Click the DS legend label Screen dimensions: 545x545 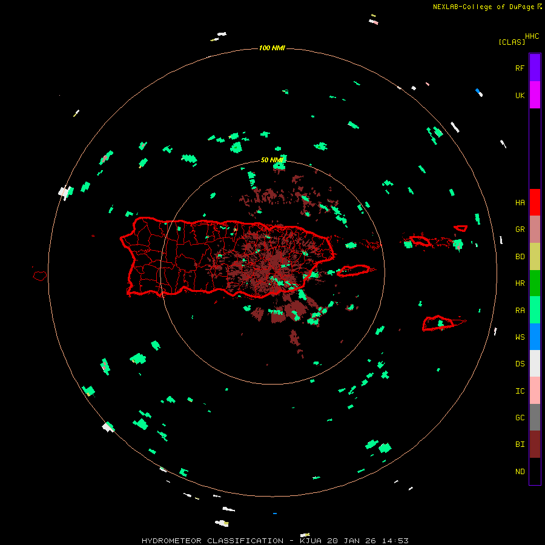(520, 364)
